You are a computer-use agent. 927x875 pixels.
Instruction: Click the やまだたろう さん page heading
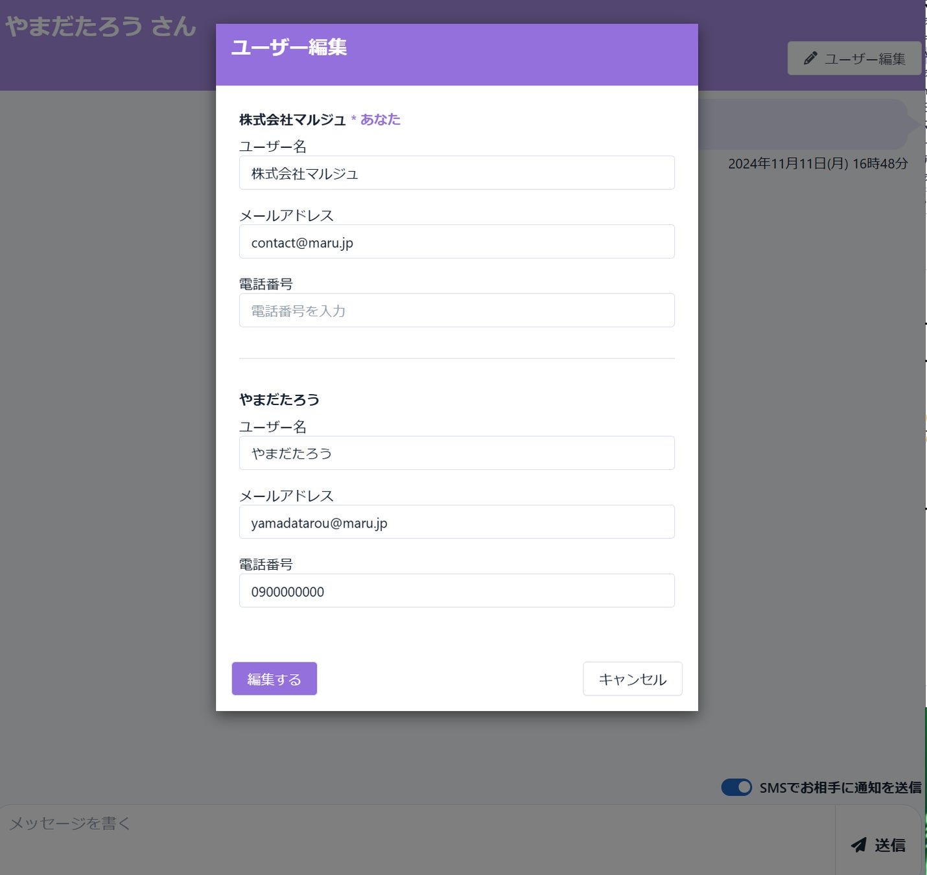pos(100,26)
